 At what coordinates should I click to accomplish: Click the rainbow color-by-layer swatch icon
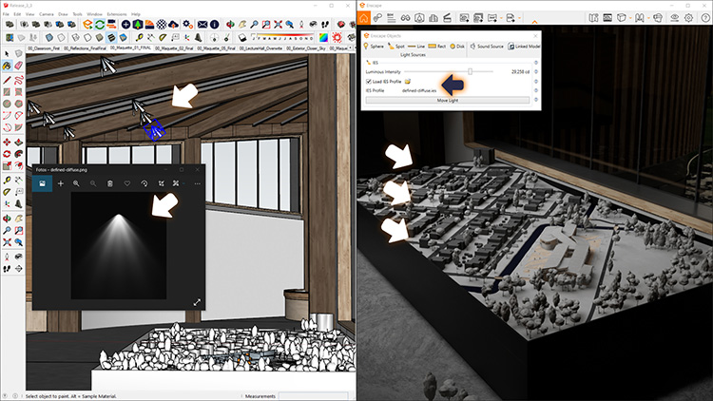click(x=323, y=38)
